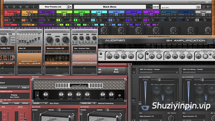Toggle the main power icon beside CPU meter
Viewport: 215px width, 121px height.
[x=198, y=7]
